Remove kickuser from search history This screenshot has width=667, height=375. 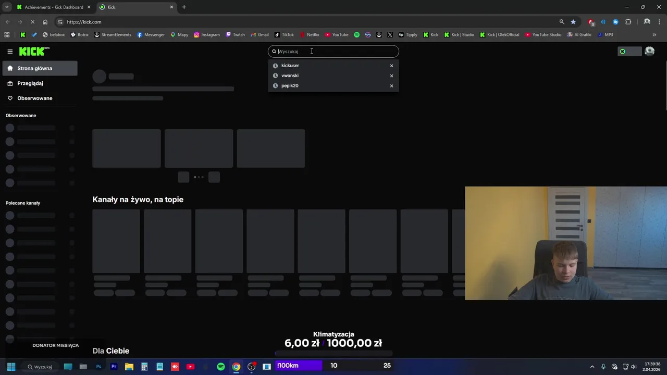point(391,66)
